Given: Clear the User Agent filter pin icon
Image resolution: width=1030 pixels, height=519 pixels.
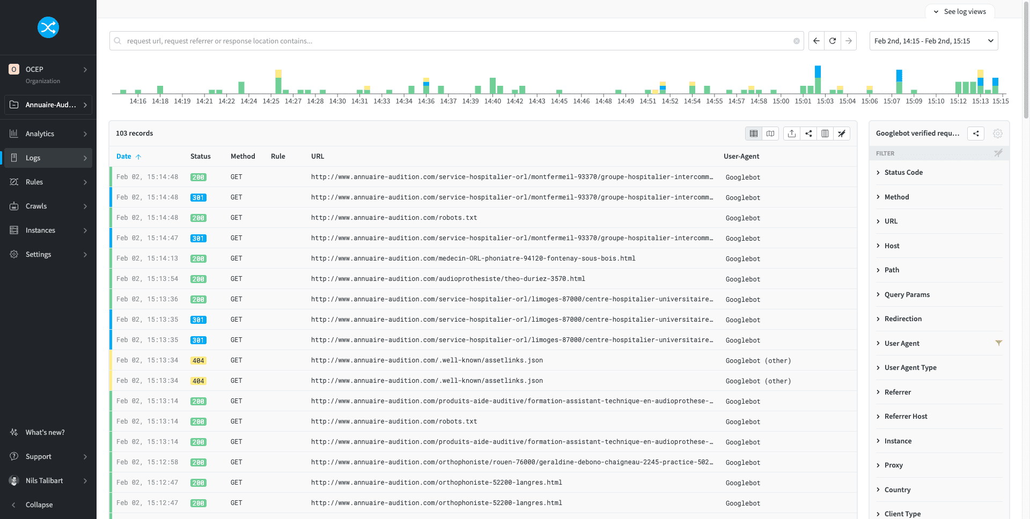Looking at the screenshot, I should click(998, 343).
